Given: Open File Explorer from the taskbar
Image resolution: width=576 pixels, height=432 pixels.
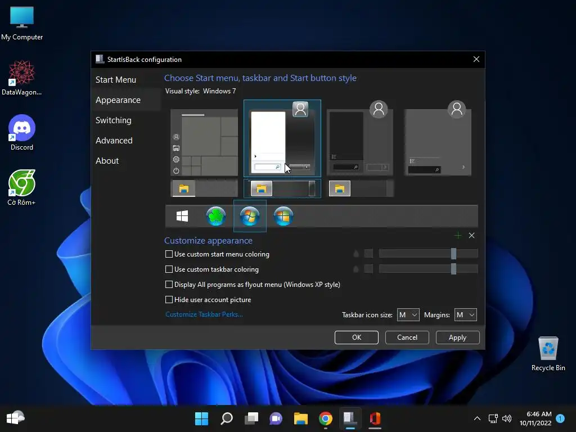Looking at the screenshot, I should [300, 418].
